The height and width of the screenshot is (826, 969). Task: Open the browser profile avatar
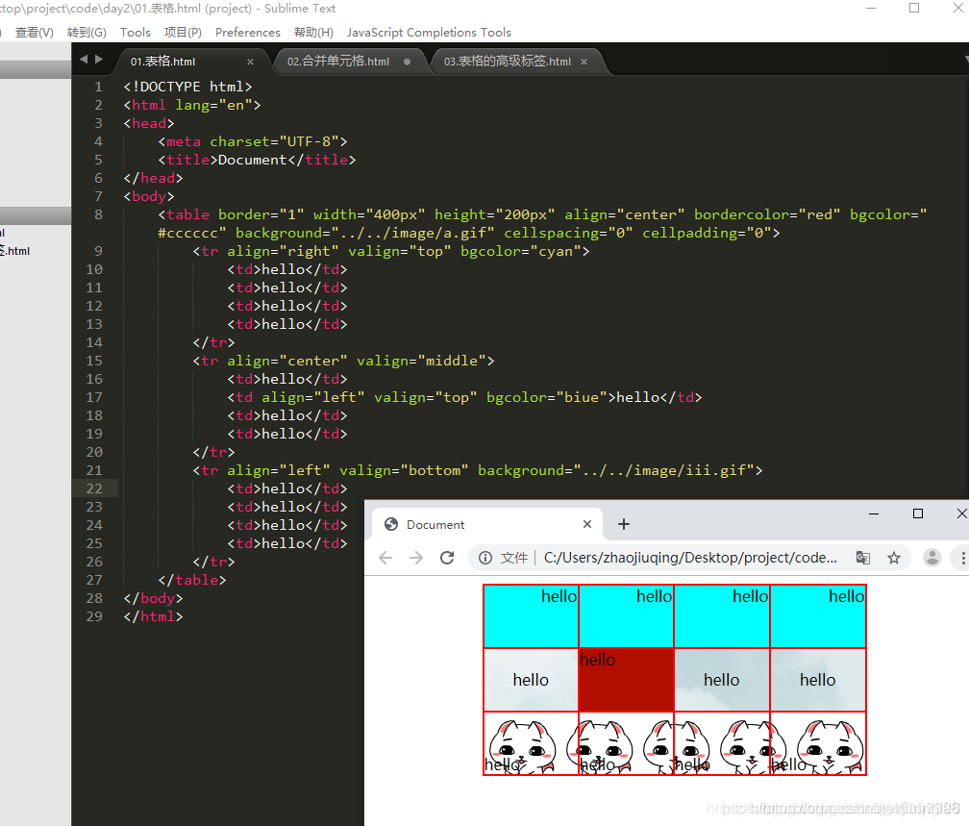coord(932,558)
